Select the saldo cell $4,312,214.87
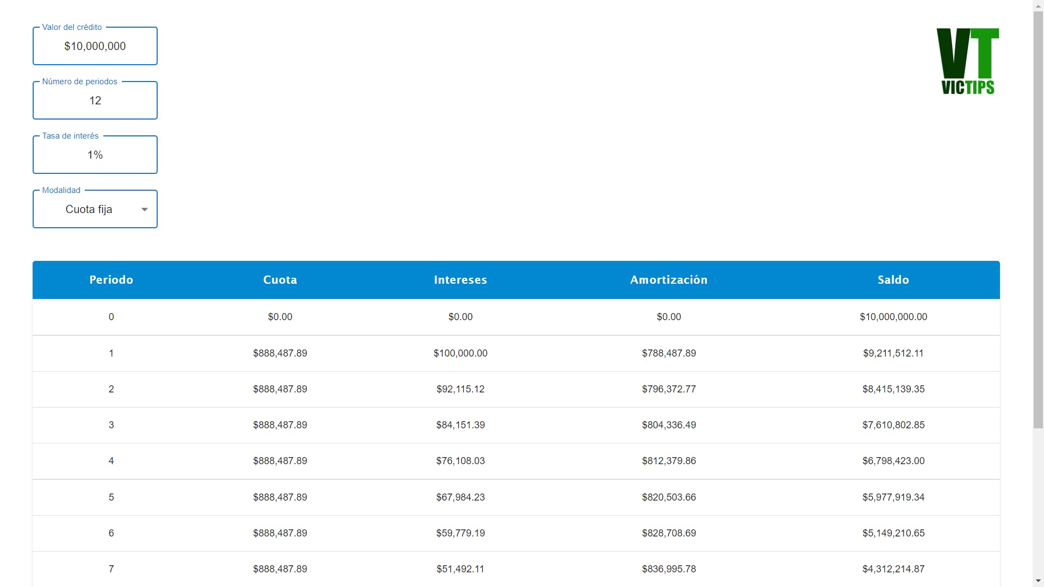The height and width of the screenshot is (587, 1044). coord(893,569)
